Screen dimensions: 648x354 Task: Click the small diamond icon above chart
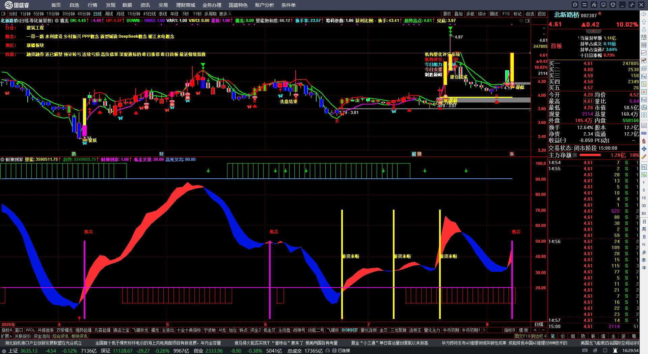521,21
